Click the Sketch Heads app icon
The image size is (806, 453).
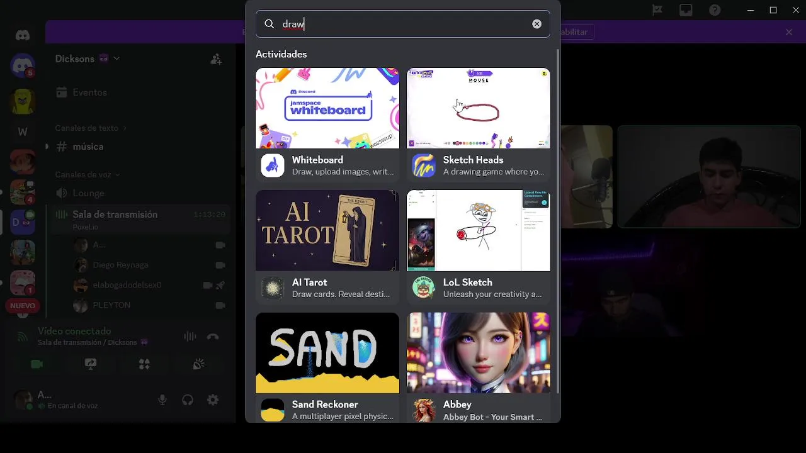pyautogui.click(x=424, y=165)
